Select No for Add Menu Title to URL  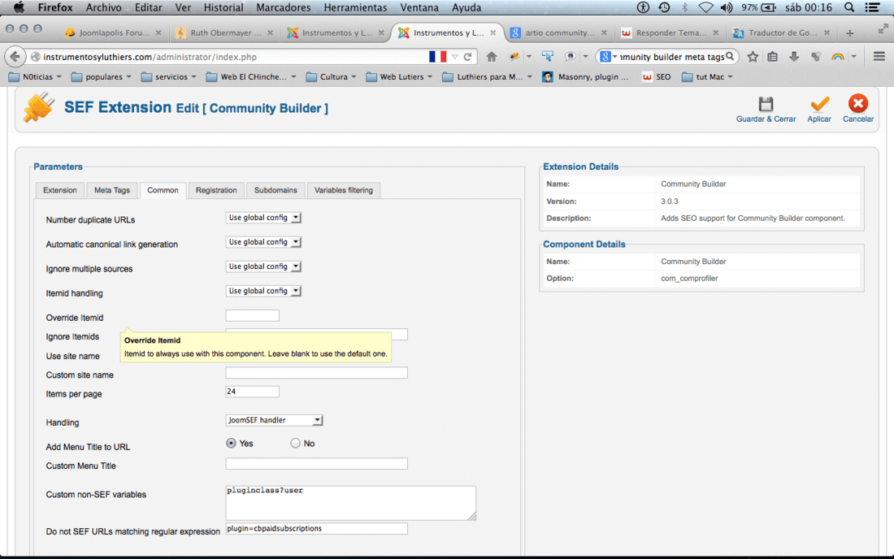295,443
